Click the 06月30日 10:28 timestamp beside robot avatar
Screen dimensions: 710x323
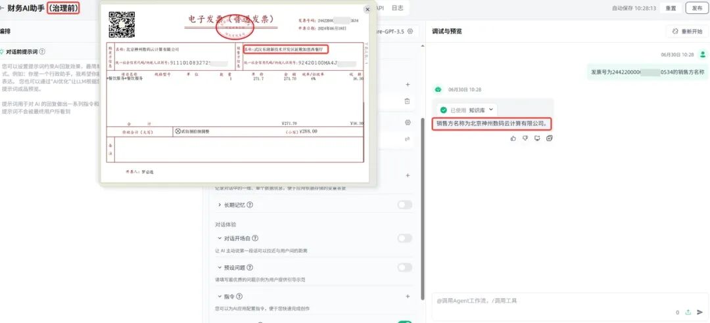pos(464,89)
